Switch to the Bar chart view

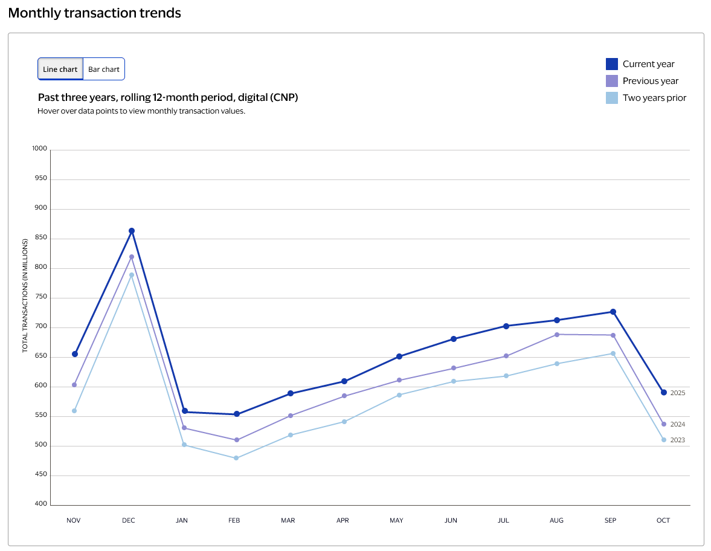pyautogui.click(x=103, y=68)
